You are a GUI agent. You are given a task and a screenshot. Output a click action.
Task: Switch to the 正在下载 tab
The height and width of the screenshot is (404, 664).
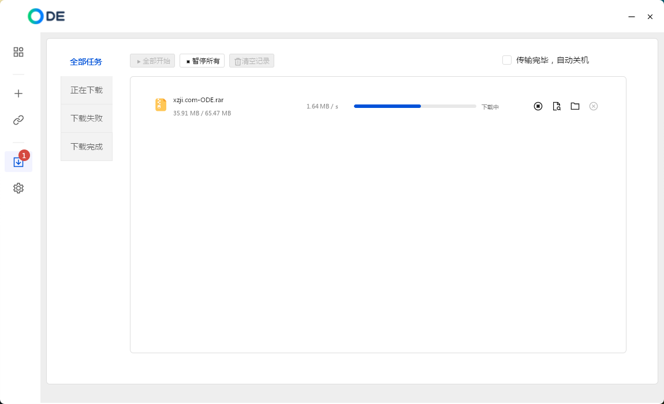pos(87,90)
